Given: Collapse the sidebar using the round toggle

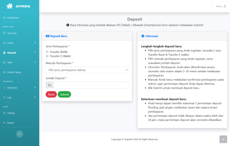Looking at the screenshot, I should tap(19, 134).
